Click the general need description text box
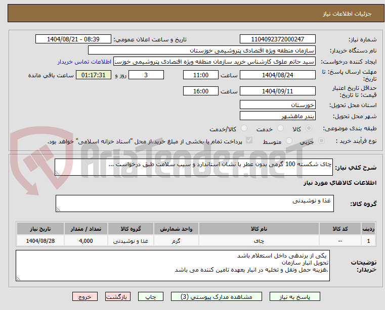385x310 pixels. point(194,167)
